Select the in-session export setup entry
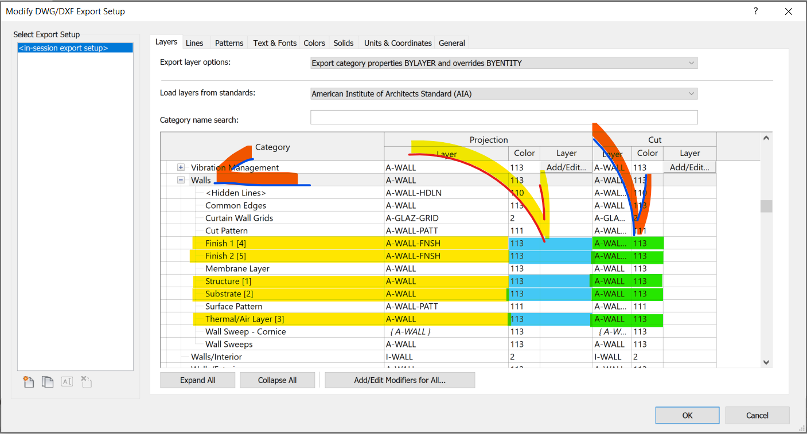Viewport: 807px width, 434px height. click(x=75, y=48)
